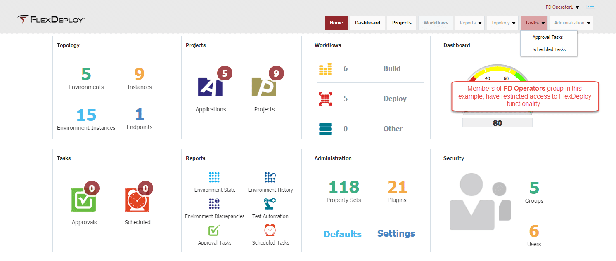Expand the FD Operator1 user dropdown
This screenshot has width=616, height=261.
(x=563, y=7)
